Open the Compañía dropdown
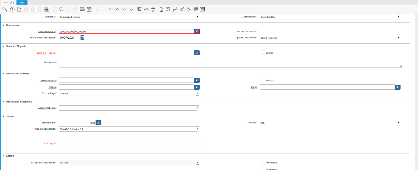The image size is (418, 170). (197, 17)
